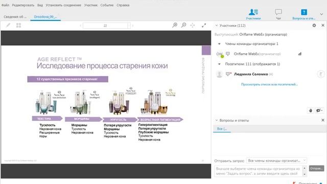
Task: Click the audio level bars for Oriflame WebEx
Action: coord(300,54)
